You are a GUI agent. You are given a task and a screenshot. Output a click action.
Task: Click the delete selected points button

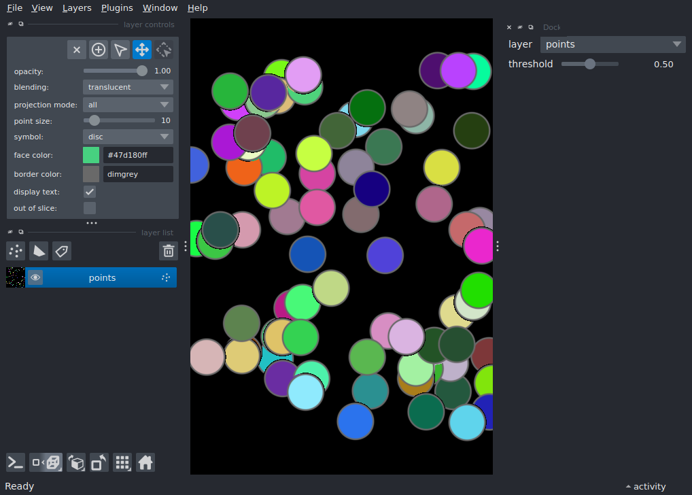click(77, 50)
